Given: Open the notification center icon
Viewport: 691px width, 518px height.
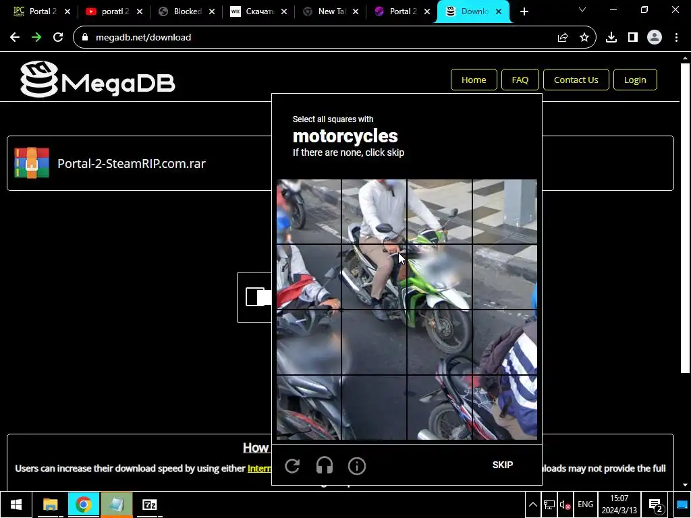Looking at the screenshot, I should coord(655,505).
